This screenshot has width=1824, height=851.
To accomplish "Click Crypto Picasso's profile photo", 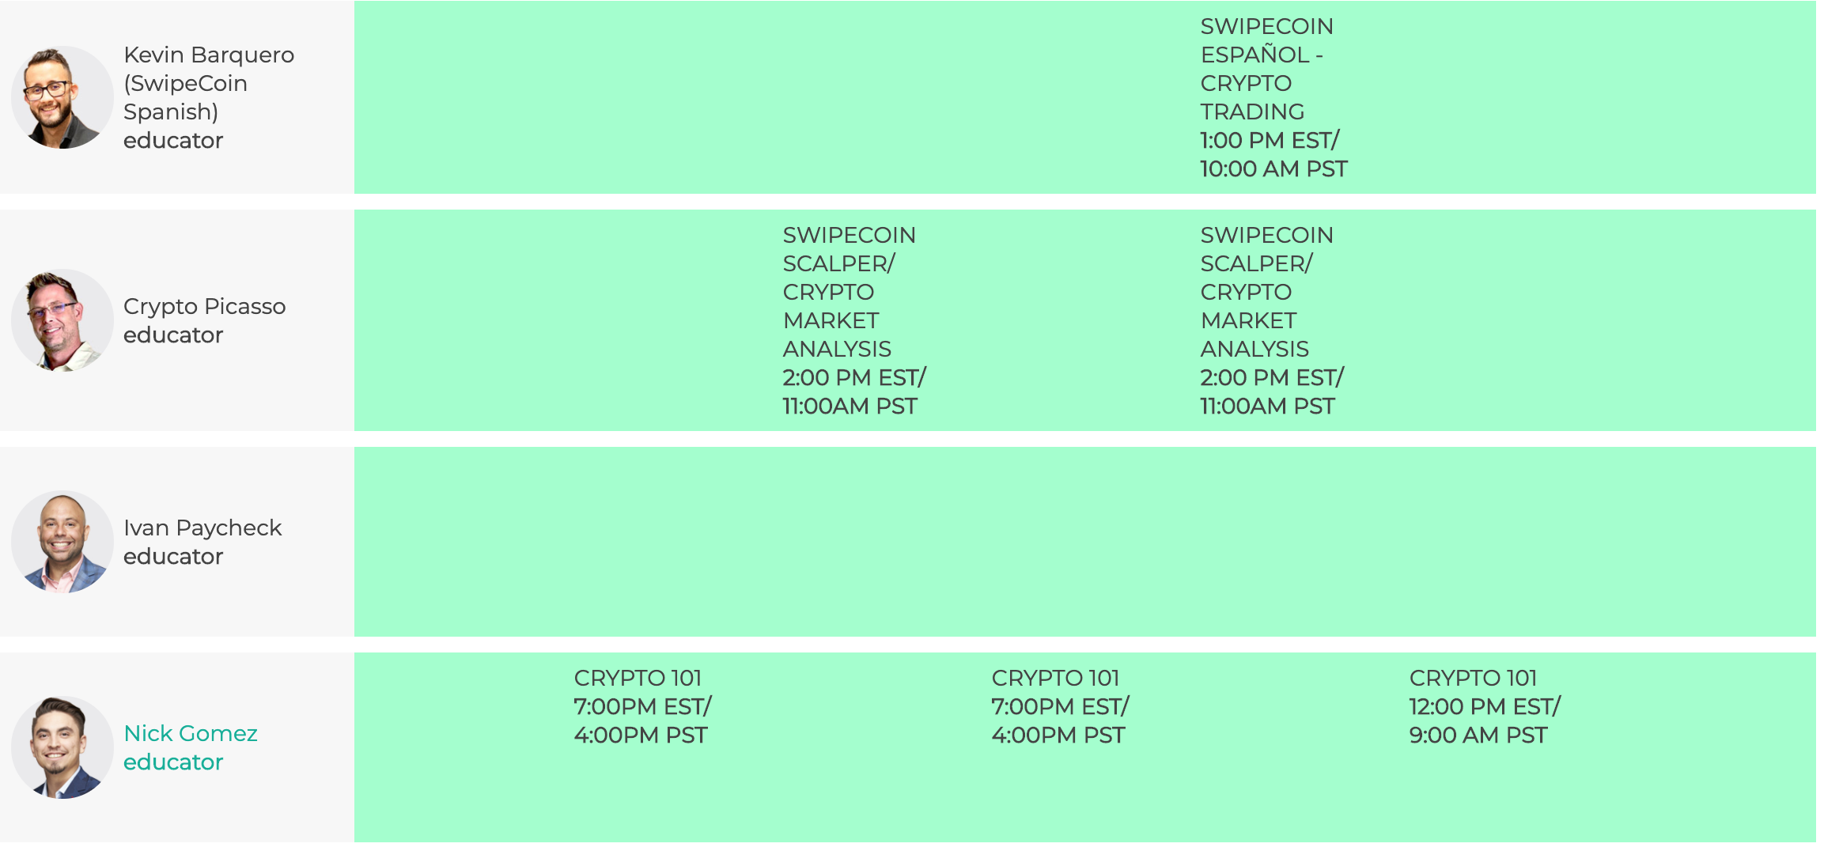I will (62, 320).
